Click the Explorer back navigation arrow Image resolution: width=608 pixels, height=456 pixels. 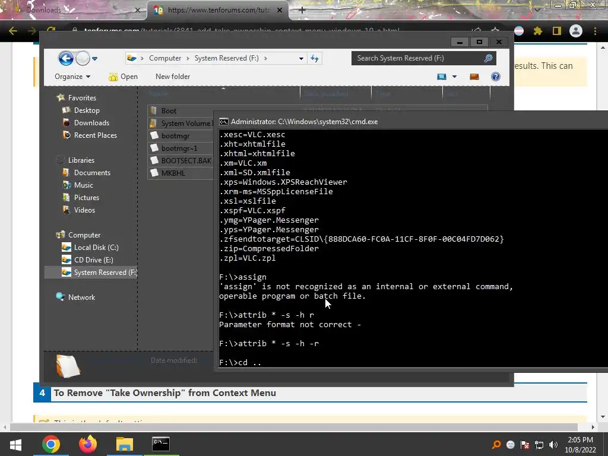(x=66, y=59)
